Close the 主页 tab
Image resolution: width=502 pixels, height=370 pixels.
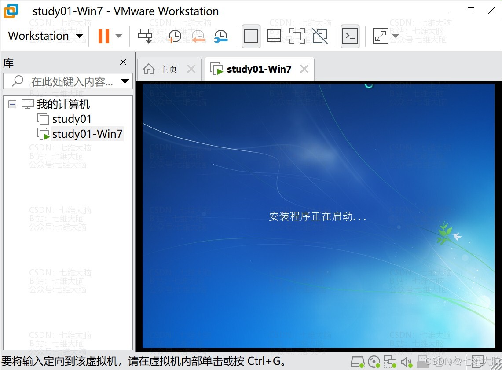[191, 69]
